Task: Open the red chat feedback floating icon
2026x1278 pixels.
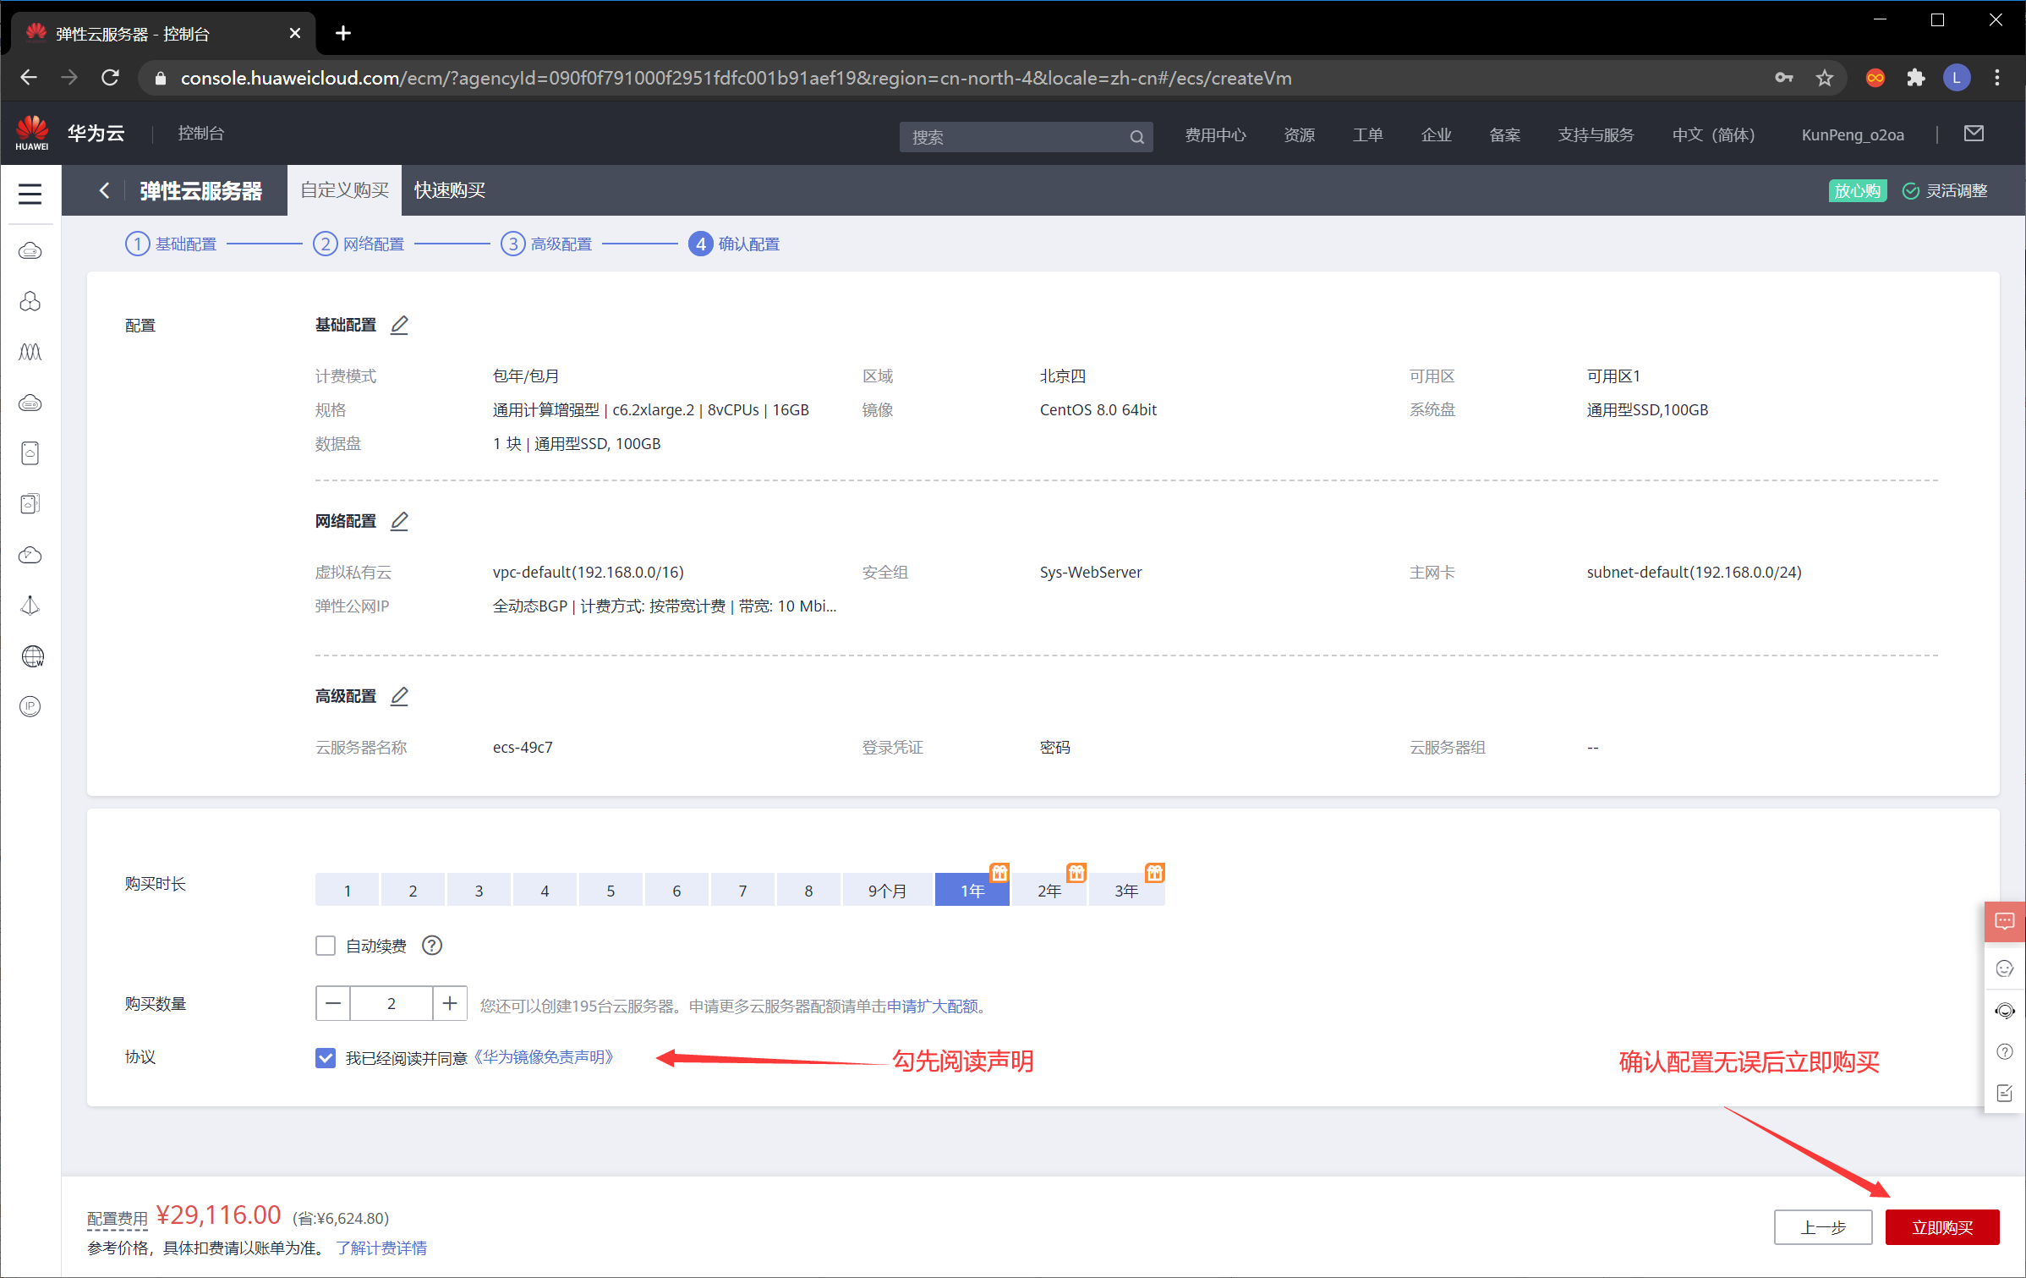Action: pos(2005,921)
